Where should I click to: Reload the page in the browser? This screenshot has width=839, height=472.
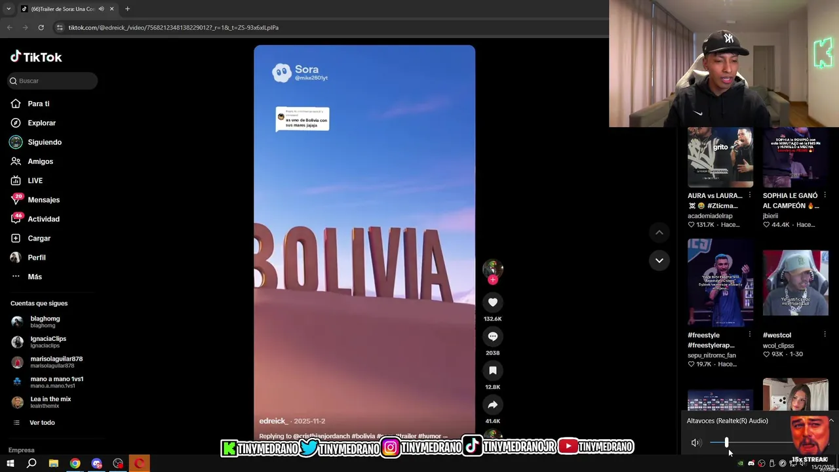point(41,28)
